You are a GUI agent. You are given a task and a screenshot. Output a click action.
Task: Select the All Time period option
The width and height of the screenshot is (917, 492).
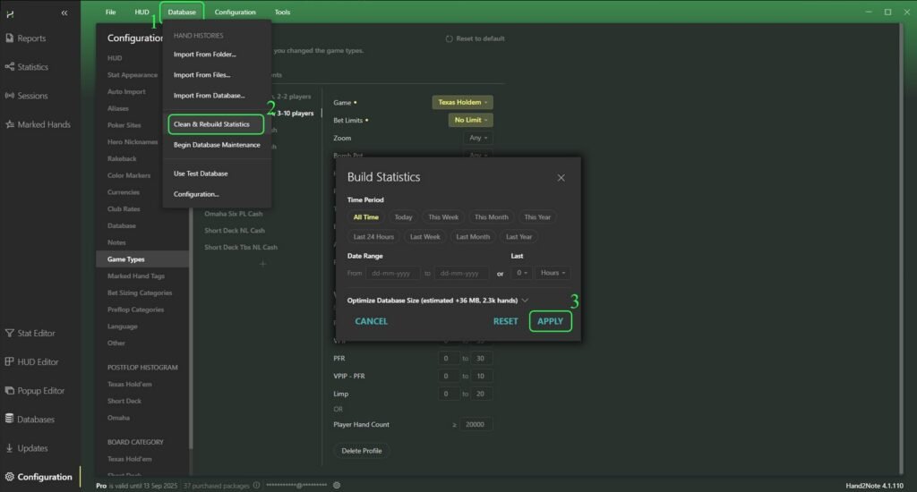pos(365,217)
